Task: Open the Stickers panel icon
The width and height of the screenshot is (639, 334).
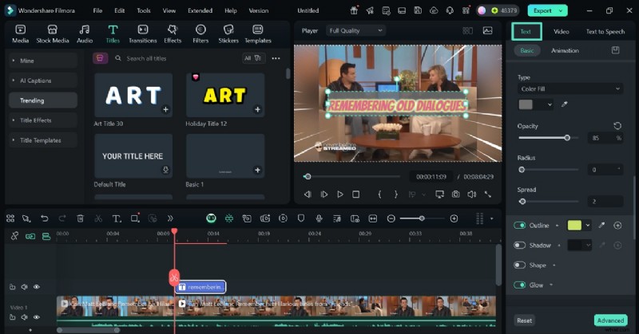Action: pos(228,29)
